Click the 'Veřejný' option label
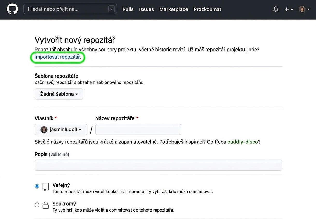This screenshot has height=224, width=316. click(61, 185)
